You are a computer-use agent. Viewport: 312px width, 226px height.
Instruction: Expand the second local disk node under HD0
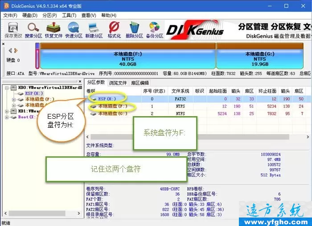pyautogui.click(x=14, y=105)
